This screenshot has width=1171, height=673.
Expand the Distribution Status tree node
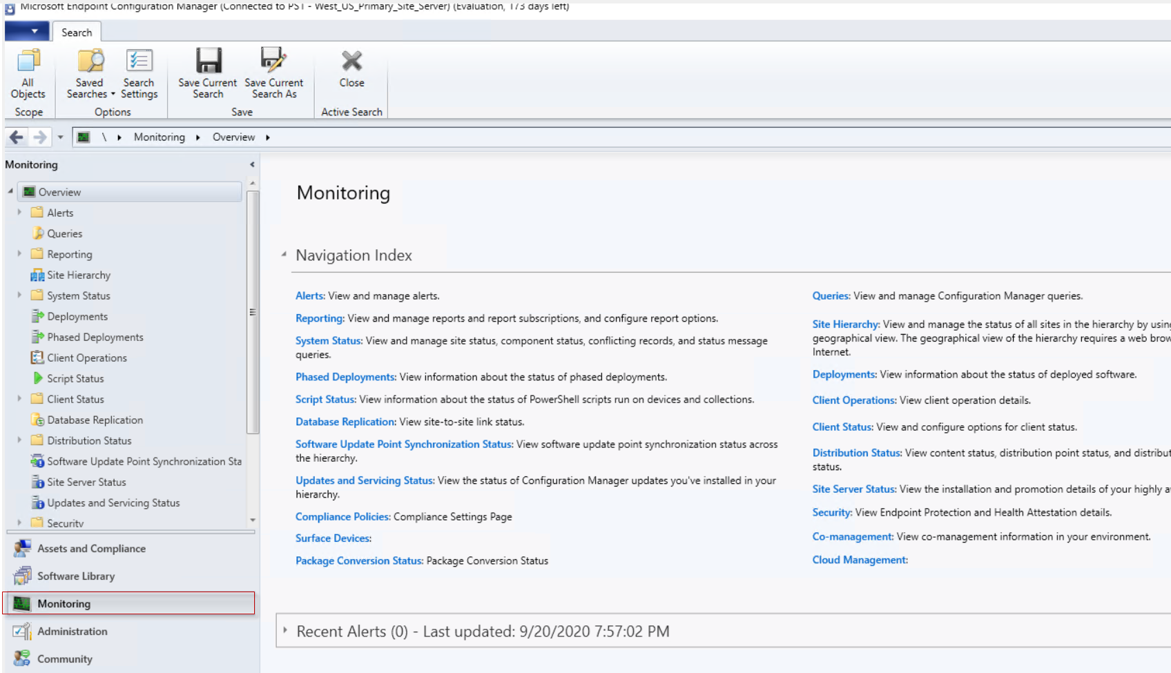click(19, 440)
